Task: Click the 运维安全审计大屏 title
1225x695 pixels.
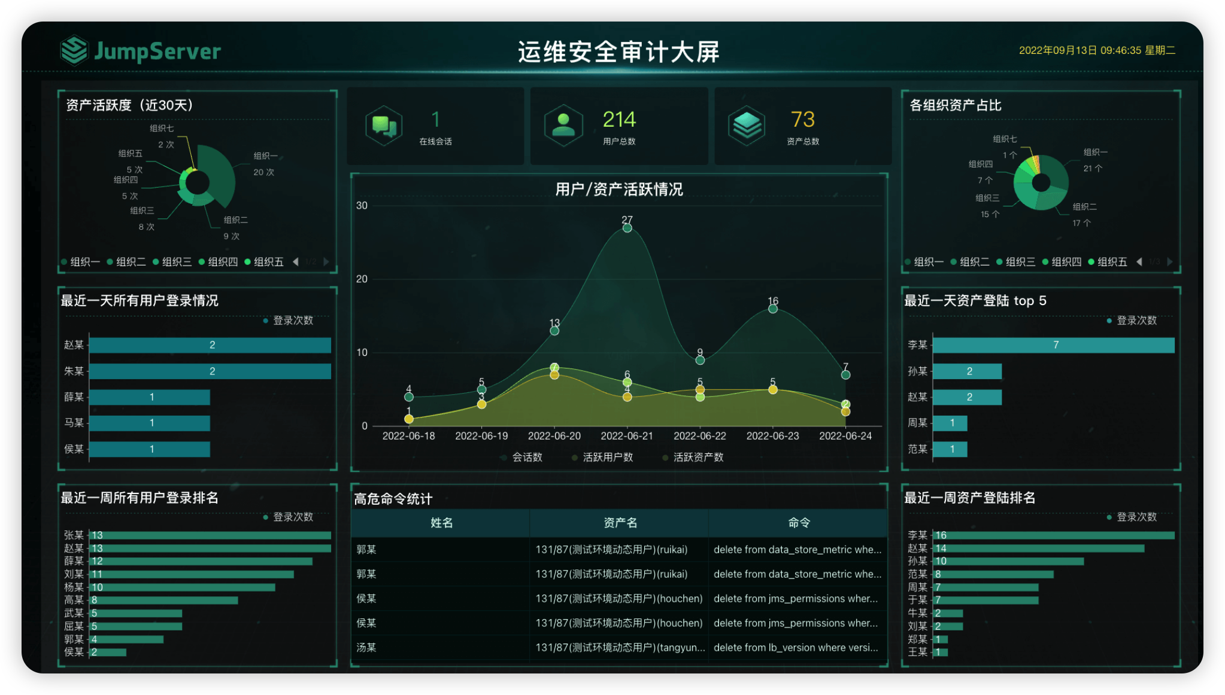Action: (618, 52)
